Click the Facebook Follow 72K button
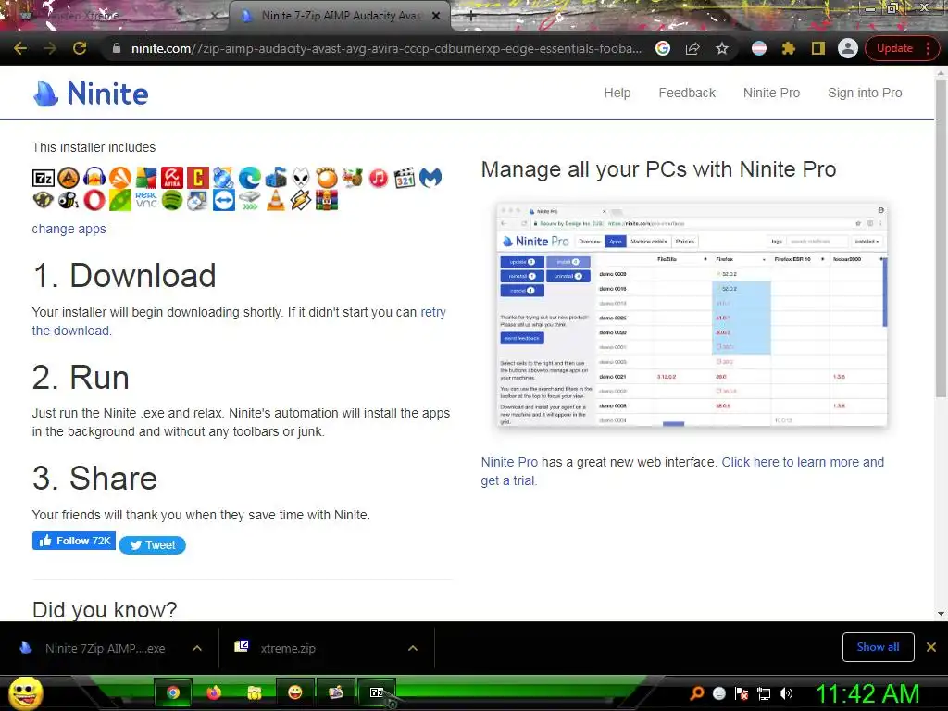This screenshot has height=711, width=948. click(x=74, y=541)
